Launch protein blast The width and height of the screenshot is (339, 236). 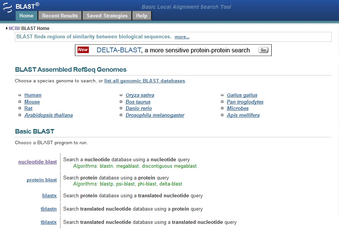(x=41, y=180)
